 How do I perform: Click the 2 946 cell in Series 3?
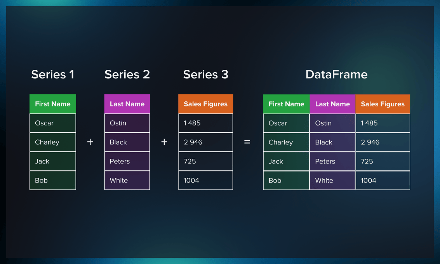[x=206, y=142]
